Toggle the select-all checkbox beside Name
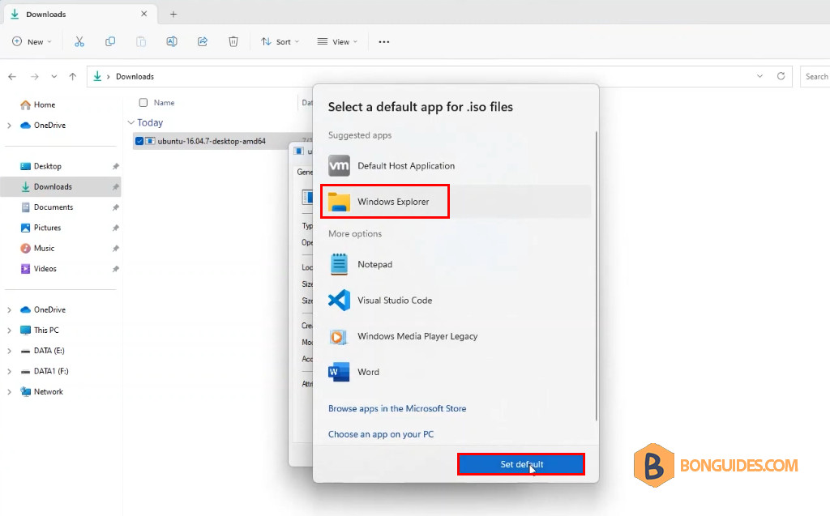Screen dimensions: 830x516 143,103
